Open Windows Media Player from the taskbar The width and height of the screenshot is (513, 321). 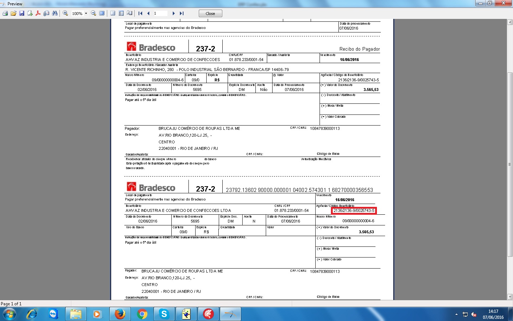[97, 314]
